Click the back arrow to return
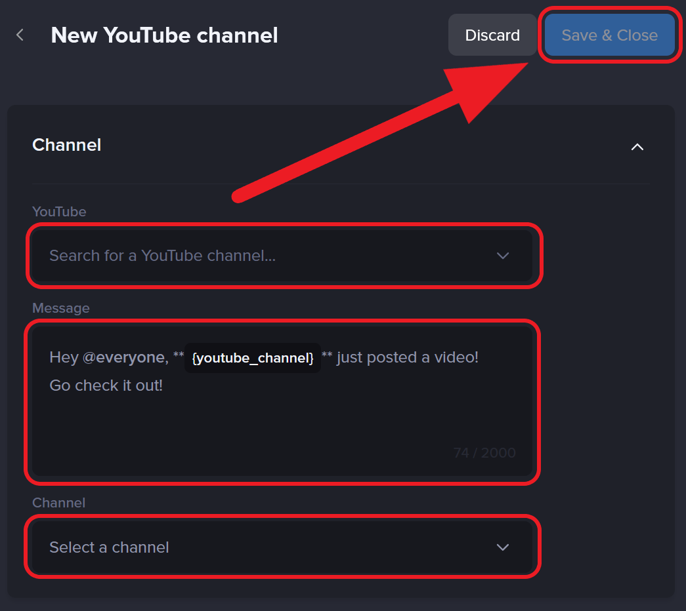 click(x=20, y=35)
